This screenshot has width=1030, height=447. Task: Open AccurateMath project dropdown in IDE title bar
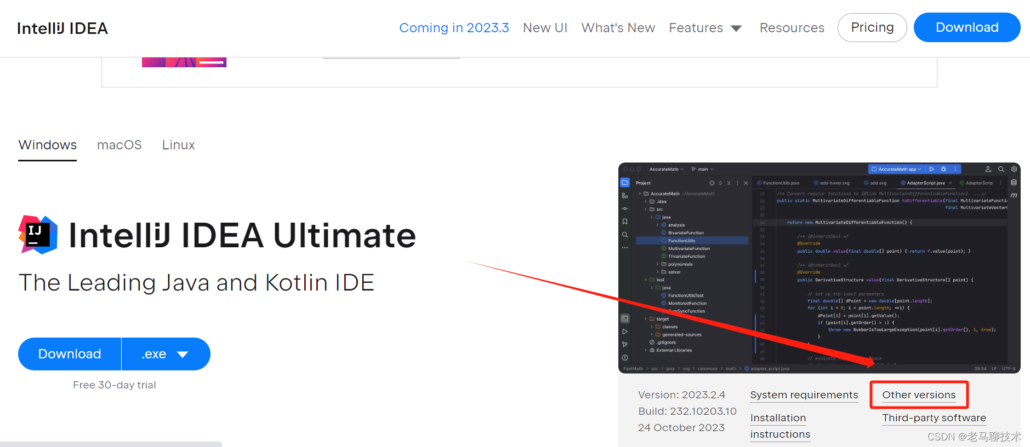[x=667, y=169]
